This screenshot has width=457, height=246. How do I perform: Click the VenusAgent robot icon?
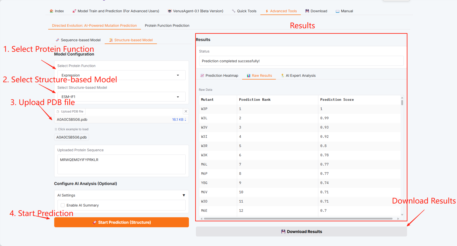(170, 11)
